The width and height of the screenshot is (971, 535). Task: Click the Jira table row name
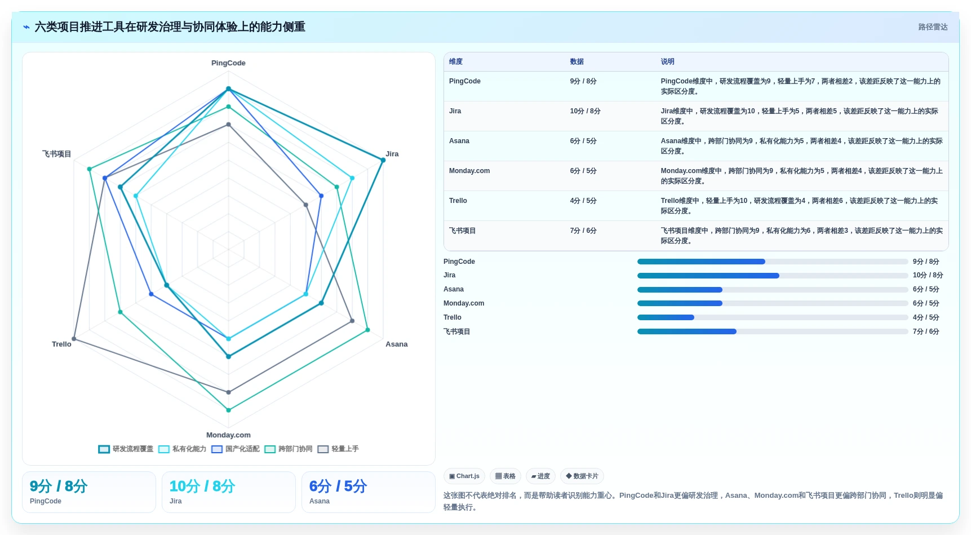coord(455,111)
